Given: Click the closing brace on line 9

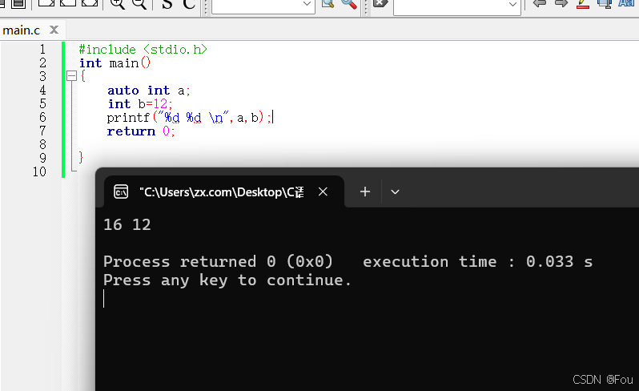Looking at the screenshot, I should tap(81, 157).
